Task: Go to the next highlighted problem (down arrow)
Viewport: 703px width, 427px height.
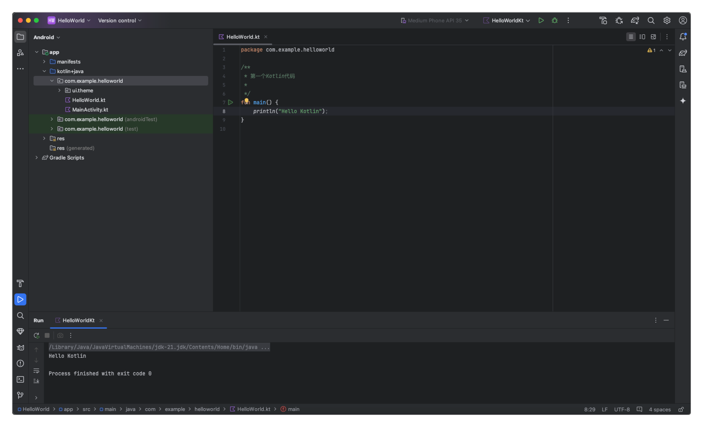Action: [x=670, y=50]
